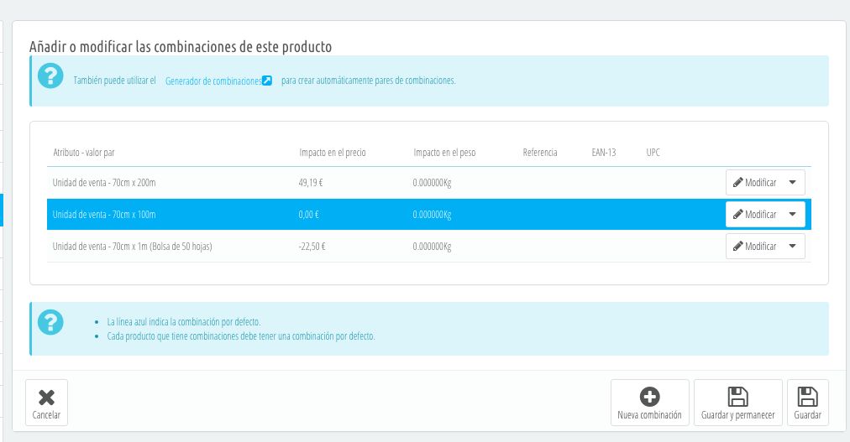Click the Impacto en el precio column header
Screen dimensions: 850x442
pyautogui.click(x=333, y=153)
